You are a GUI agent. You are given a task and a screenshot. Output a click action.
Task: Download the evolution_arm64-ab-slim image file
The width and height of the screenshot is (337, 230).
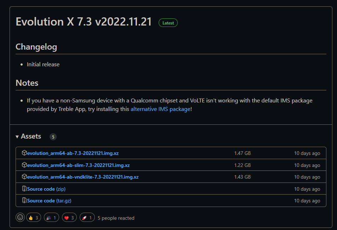click(x=78, y=165)
